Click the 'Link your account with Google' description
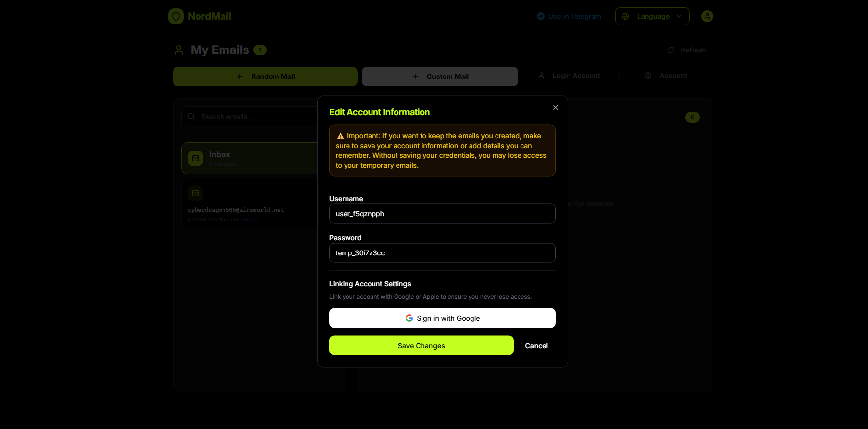 click(x=430, y=297)
